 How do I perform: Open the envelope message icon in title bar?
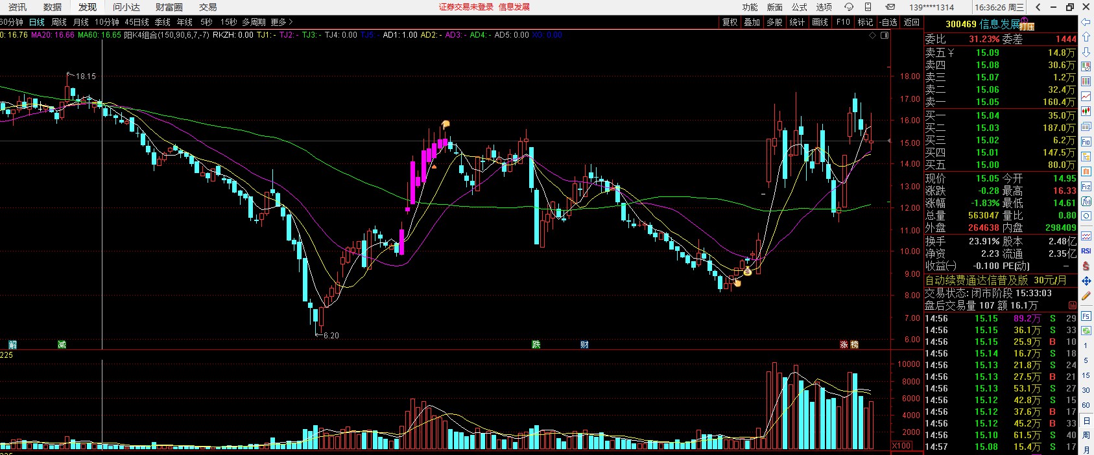coord(890,7)
